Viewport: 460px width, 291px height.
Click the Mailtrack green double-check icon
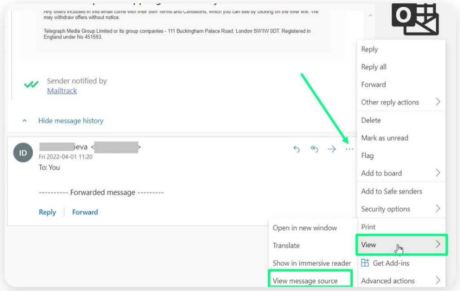(x=31, y=85)
